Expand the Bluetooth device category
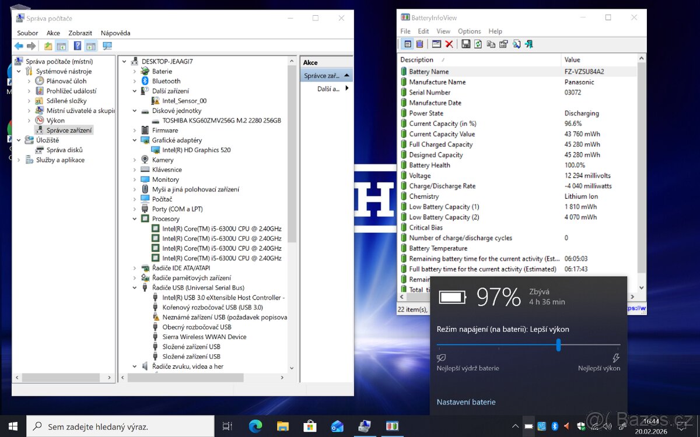The width and height of the screenshot is (700, 437). (x=134, y=81)
